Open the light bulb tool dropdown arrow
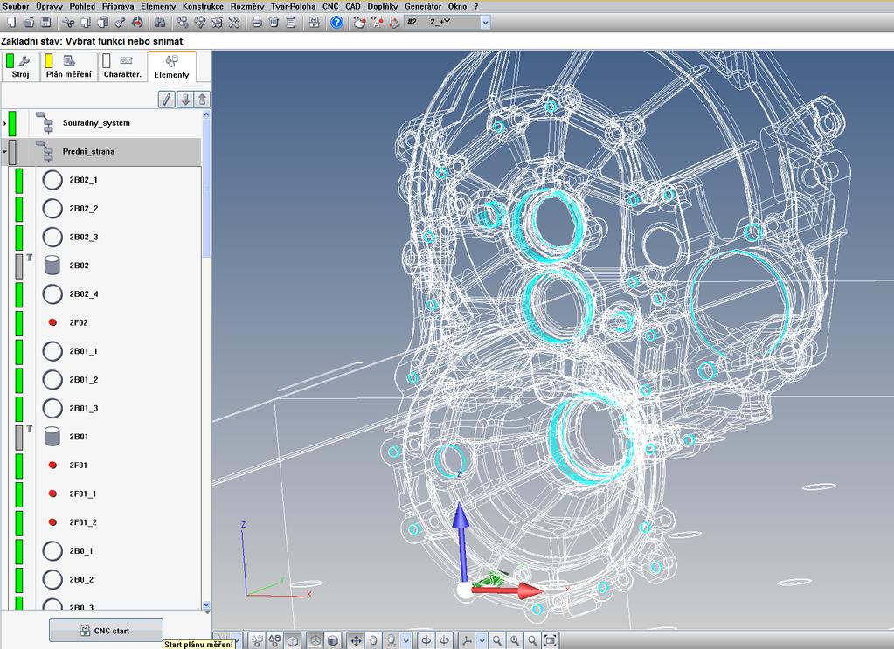894x649 pixels. click(406, 640)
